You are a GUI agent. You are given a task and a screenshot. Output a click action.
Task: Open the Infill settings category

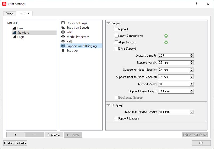coord(81,32)
